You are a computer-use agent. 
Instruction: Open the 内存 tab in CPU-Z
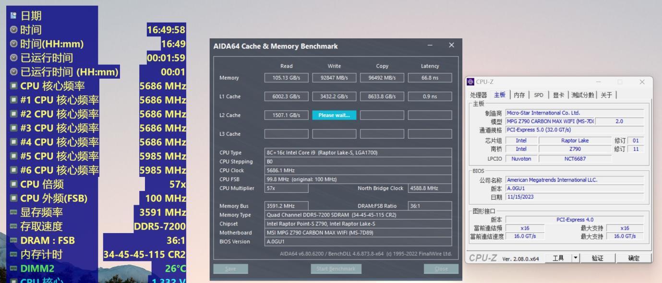point(519,95)
